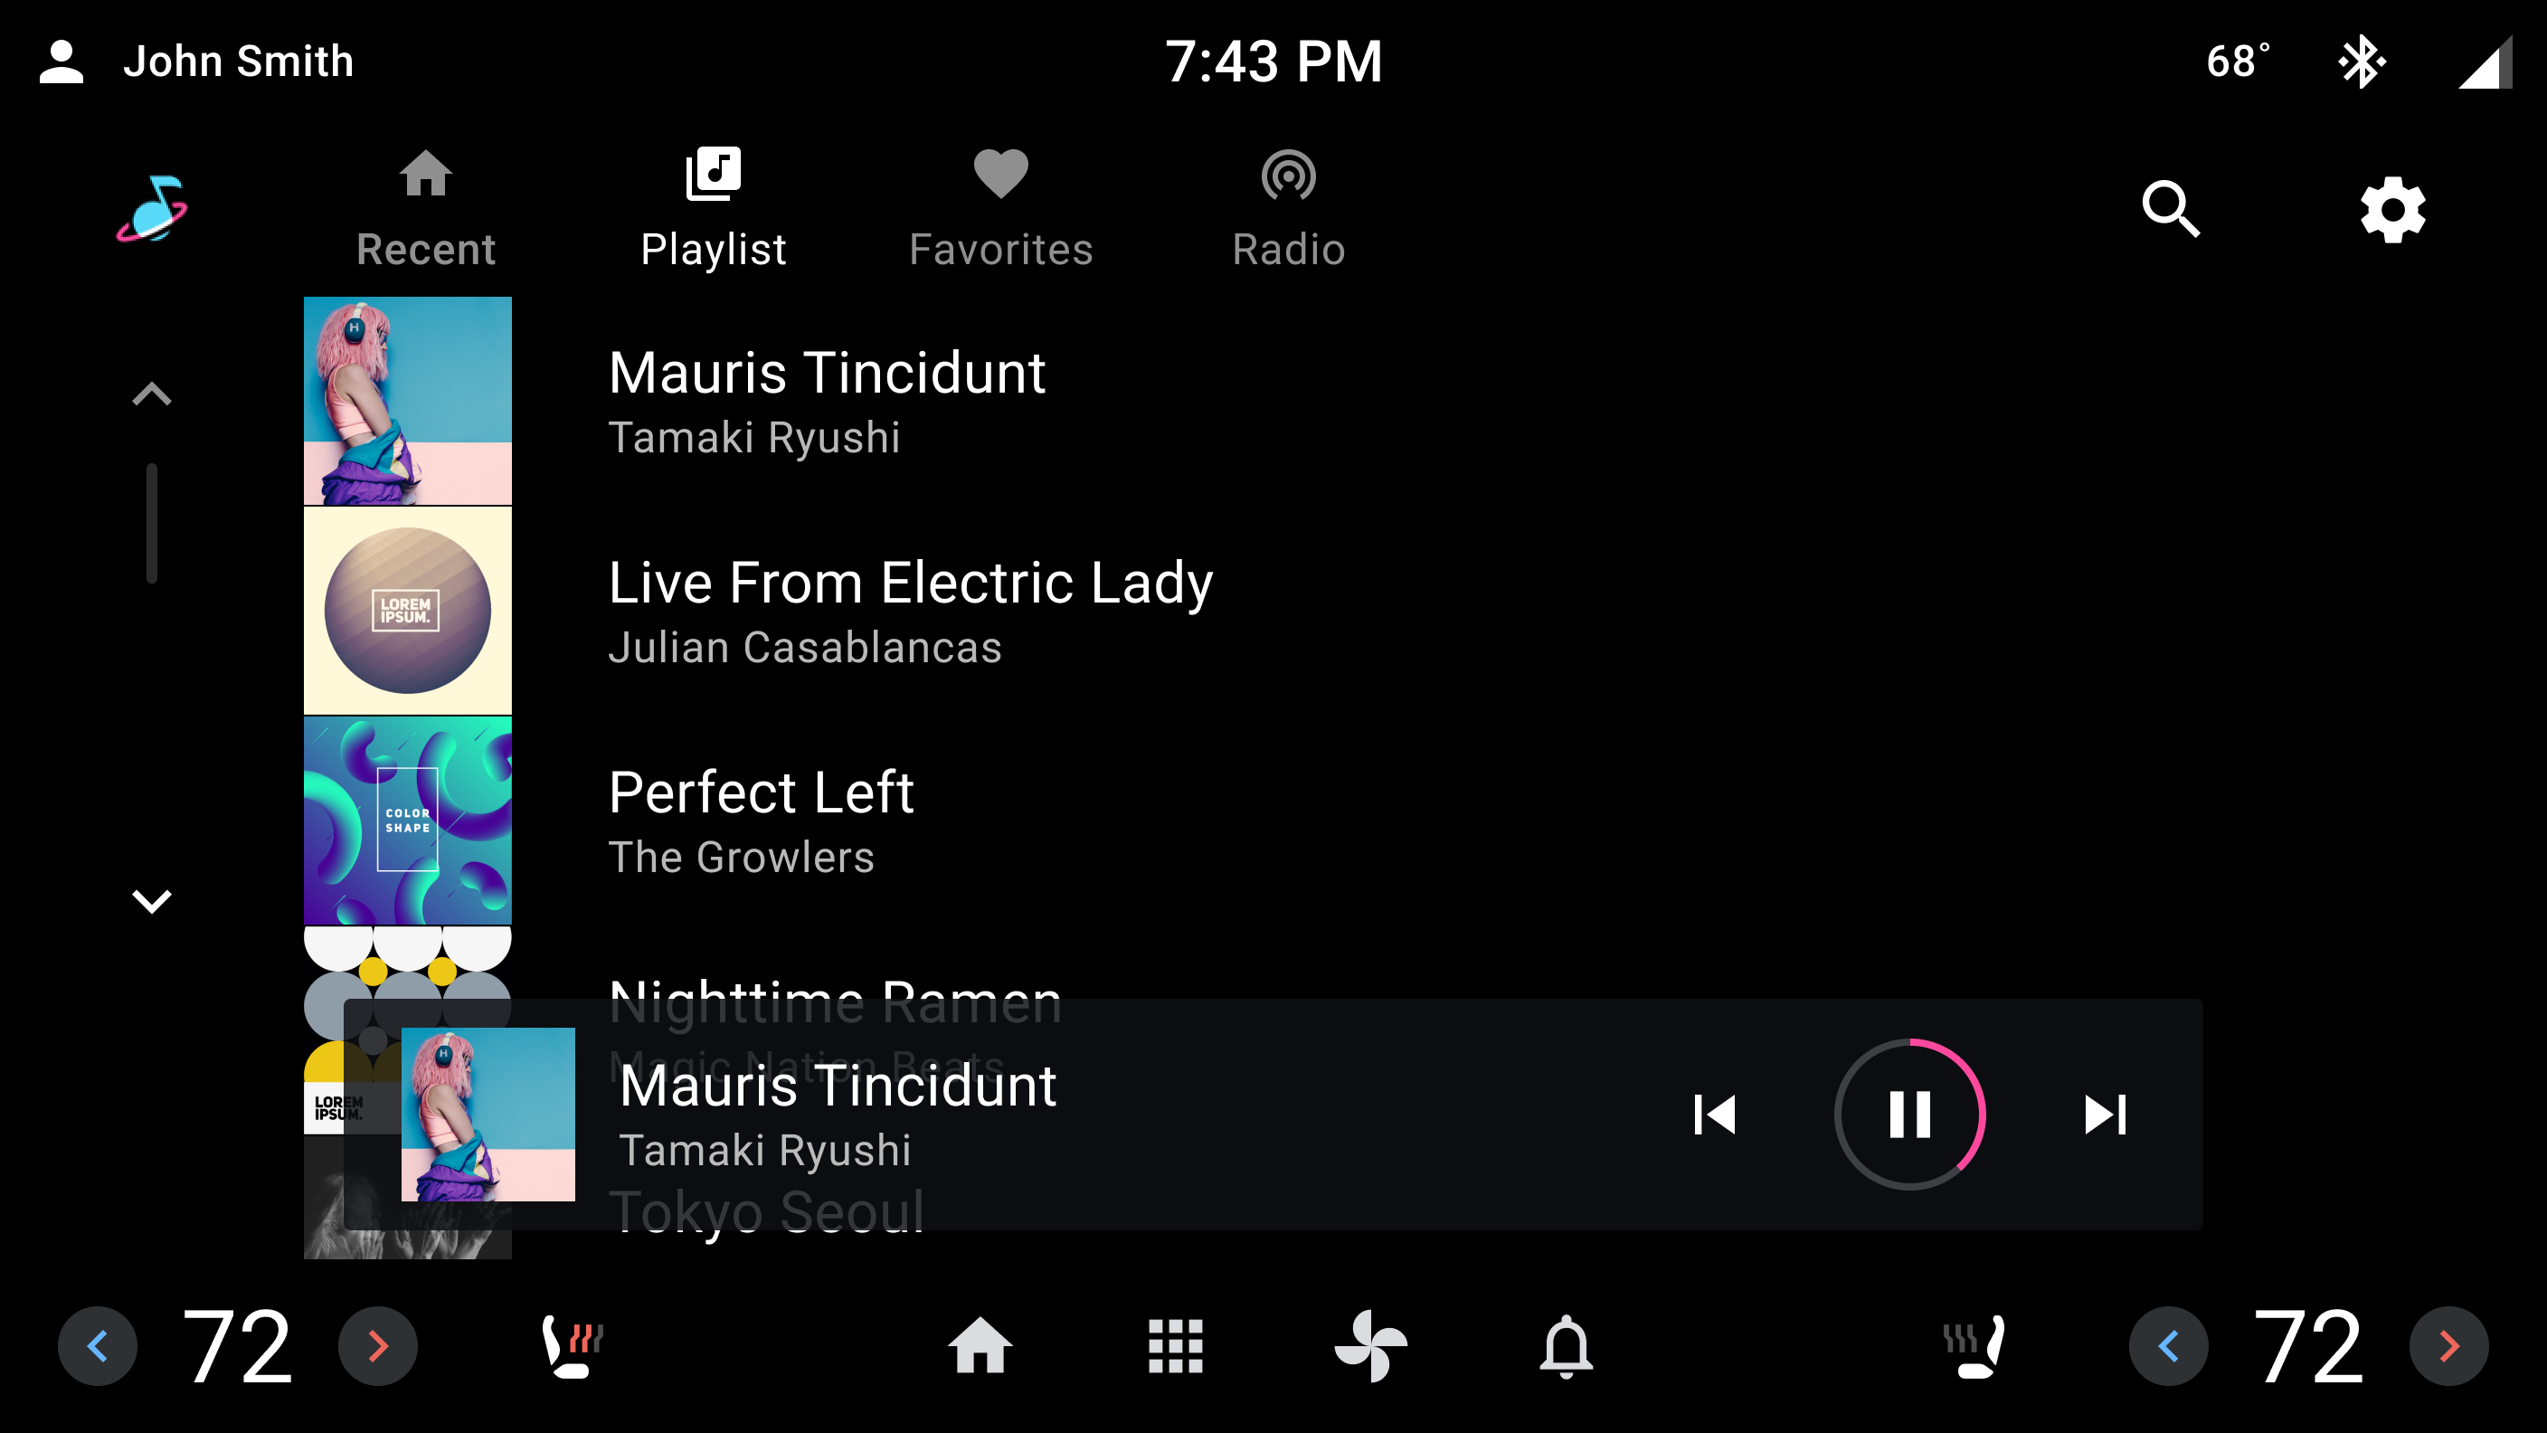Collapse playlist scroll upward with chevron
The height and width of the screenshot is (1433, 2547).
(152, 394)
